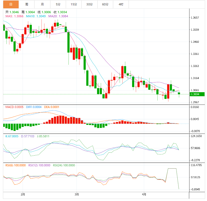The image size is (207, 201).
Task: Click the D: 57.7103 indicator value
Action: [28, 136]
